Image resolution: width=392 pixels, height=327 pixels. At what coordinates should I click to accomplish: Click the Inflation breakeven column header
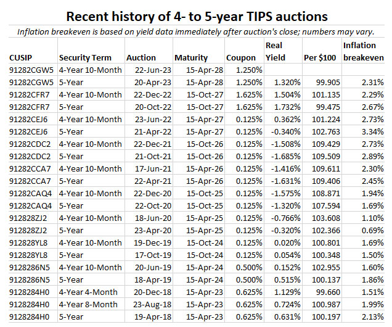(x=363, y=51)
